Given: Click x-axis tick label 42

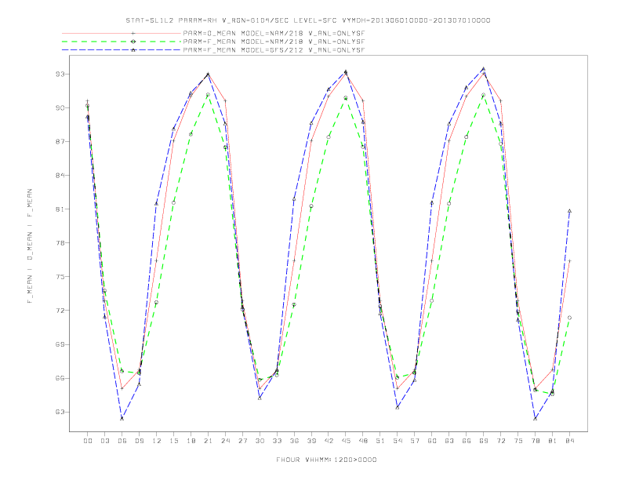Looking at the screenshot, I should click(x=329, y=441).
